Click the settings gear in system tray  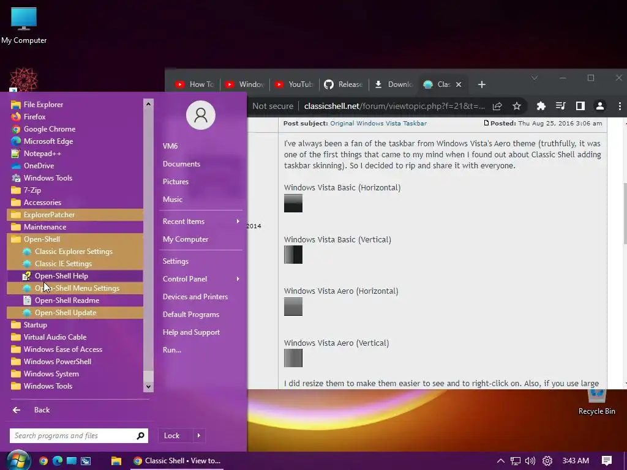pos(547,461)
